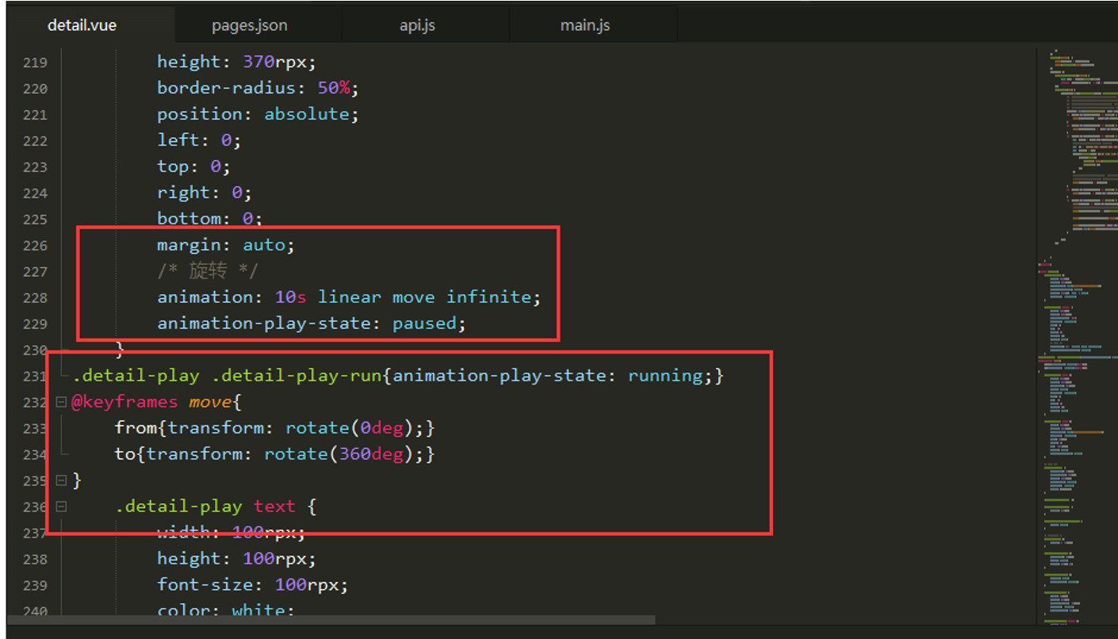
Task: Click the '.detail-play .detail-play-run' selector
Action: click(x=227, y=376)
